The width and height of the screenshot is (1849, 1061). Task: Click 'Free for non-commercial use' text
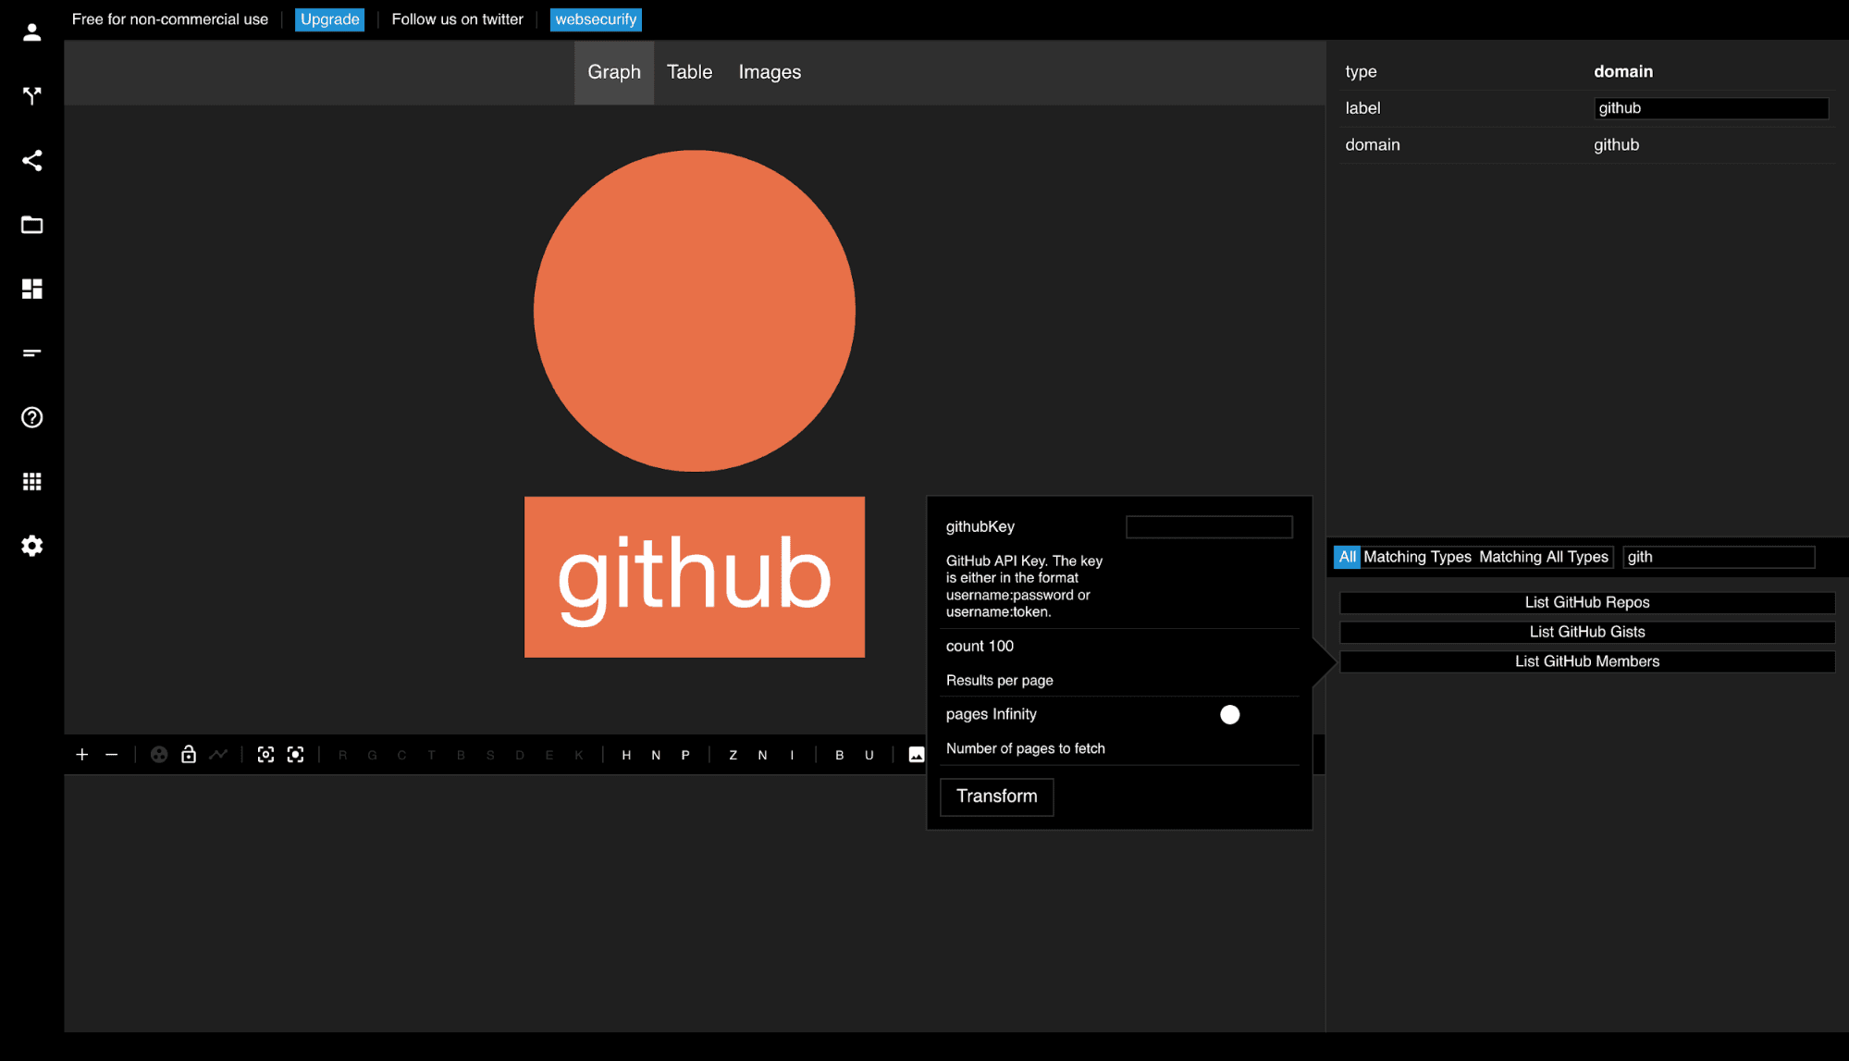tap(170, 19)
